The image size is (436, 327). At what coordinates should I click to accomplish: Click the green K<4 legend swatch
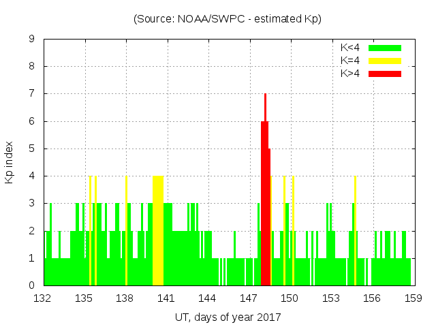[385, 48]
